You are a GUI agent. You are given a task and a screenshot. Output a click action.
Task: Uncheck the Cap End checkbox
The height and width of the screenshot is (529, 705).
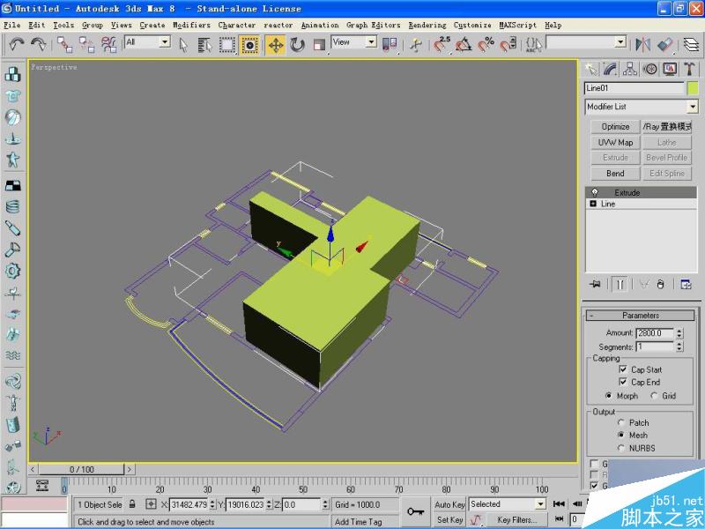623,382
